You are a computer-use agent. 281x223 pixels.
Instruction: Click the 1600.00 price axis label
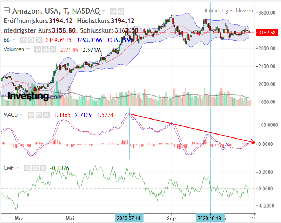tap(267, 102)
